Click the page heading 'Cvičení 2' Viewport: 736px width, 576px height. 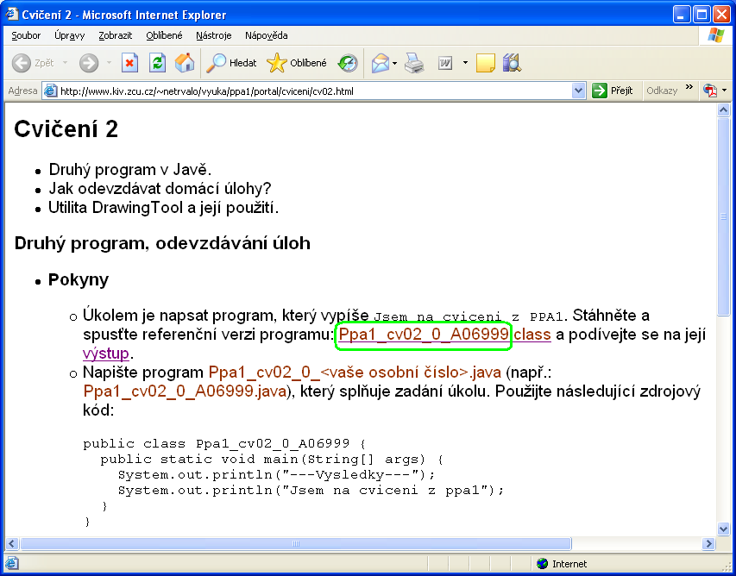(66, 129)
